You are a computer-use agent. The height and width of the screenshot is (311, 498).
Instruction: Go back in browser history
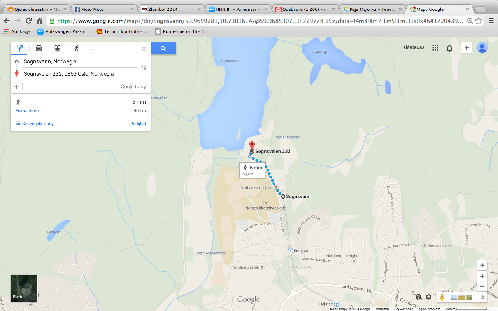coord(7,21)
